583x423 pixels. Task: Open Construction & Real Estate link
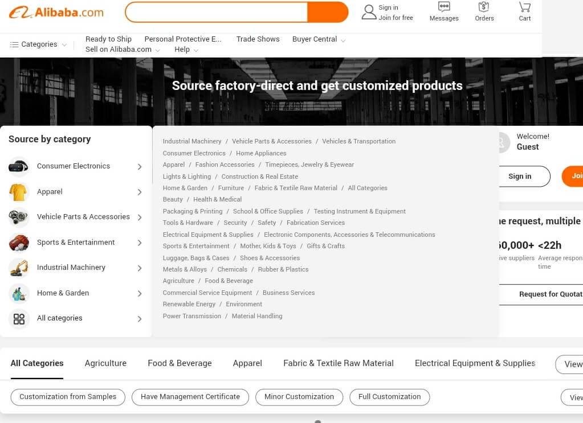click(x=259, y=177)
